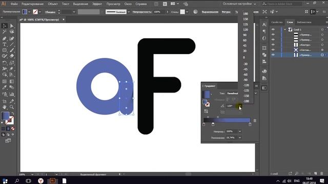Open gradient opacity (Непрозр.) dropdown
Viewport: 328px width, 184px height.
(x=240, y=131)
